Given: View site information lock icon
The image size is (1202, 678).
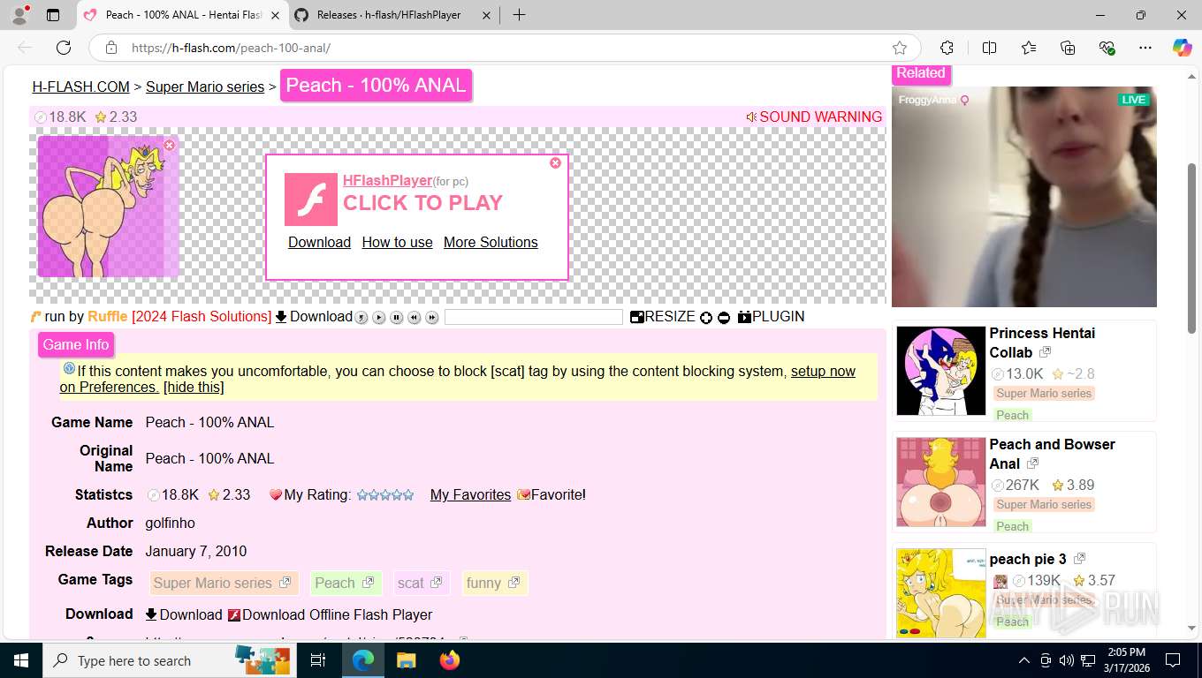Looking at the screenshot, I should click(x=110, y=48).
